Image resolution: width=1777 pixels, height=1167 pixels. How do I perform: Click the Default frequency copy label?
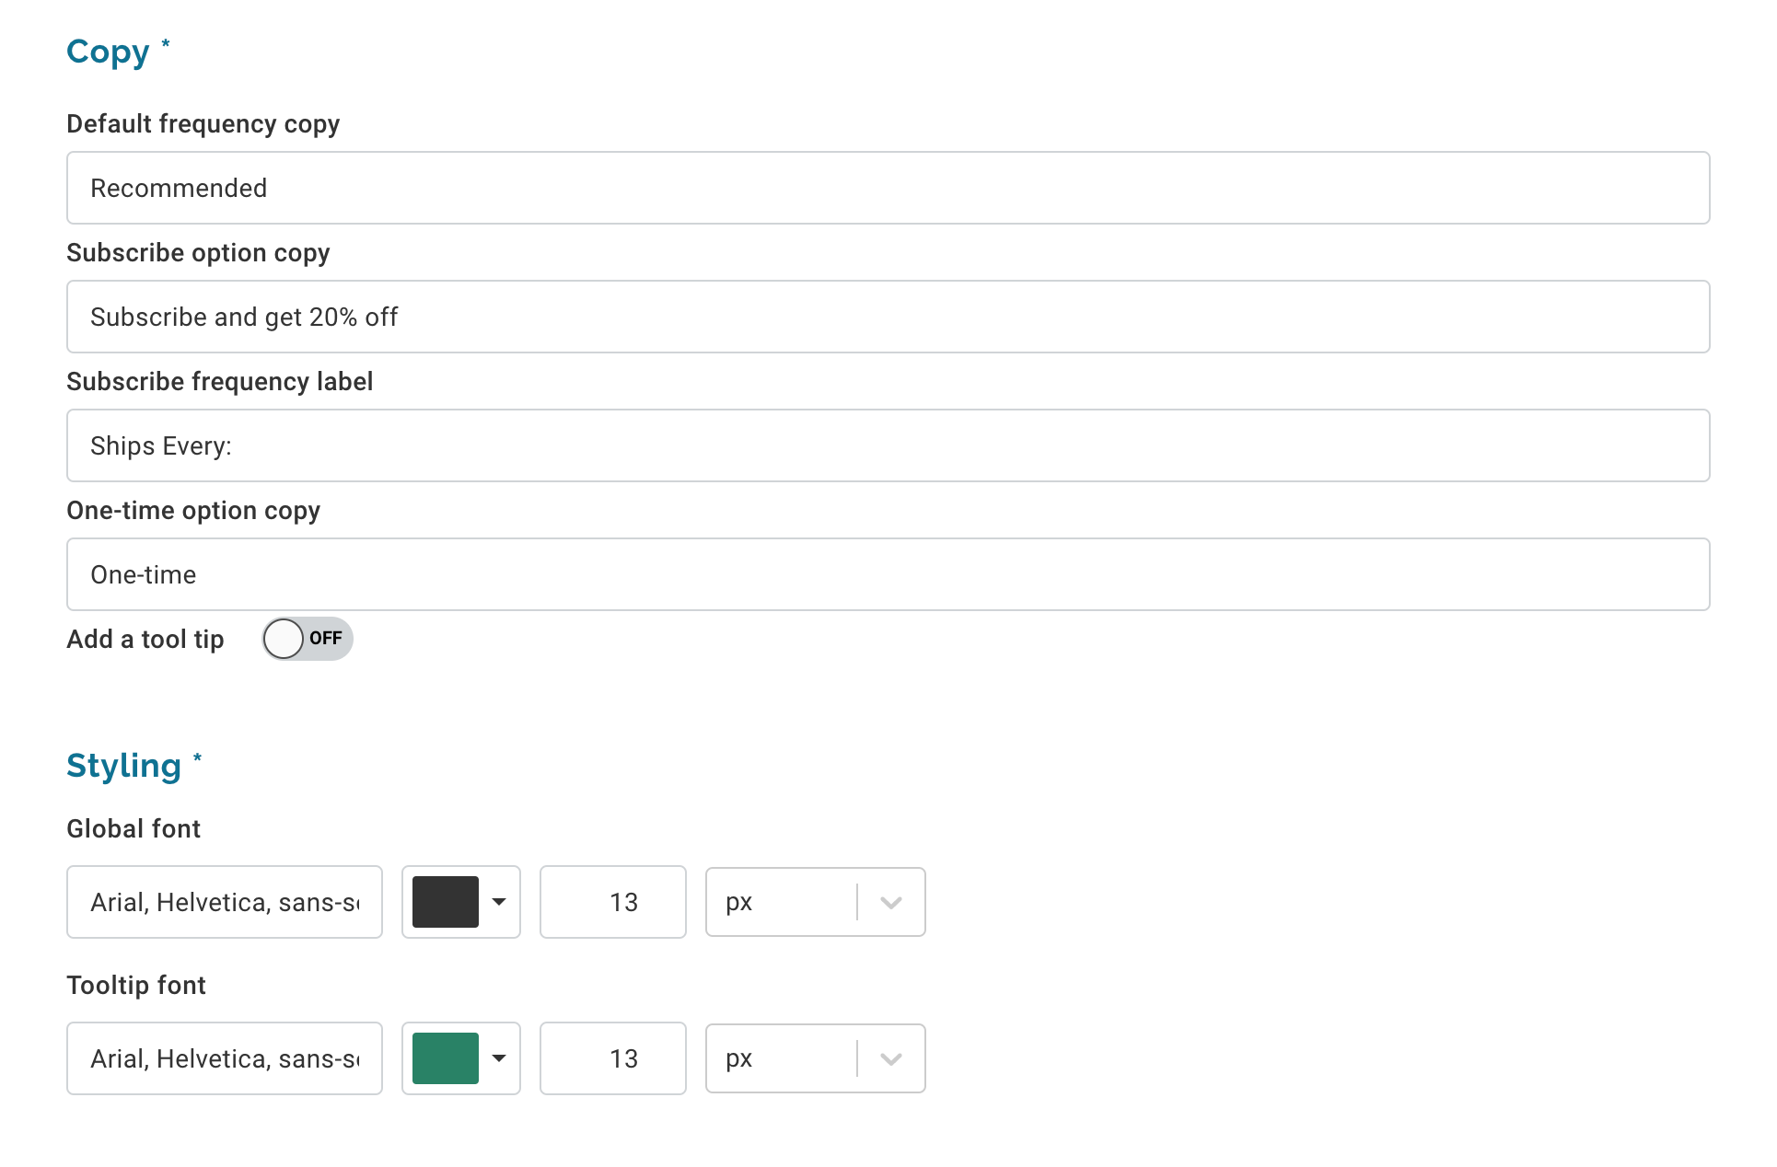tap(203, 124)
